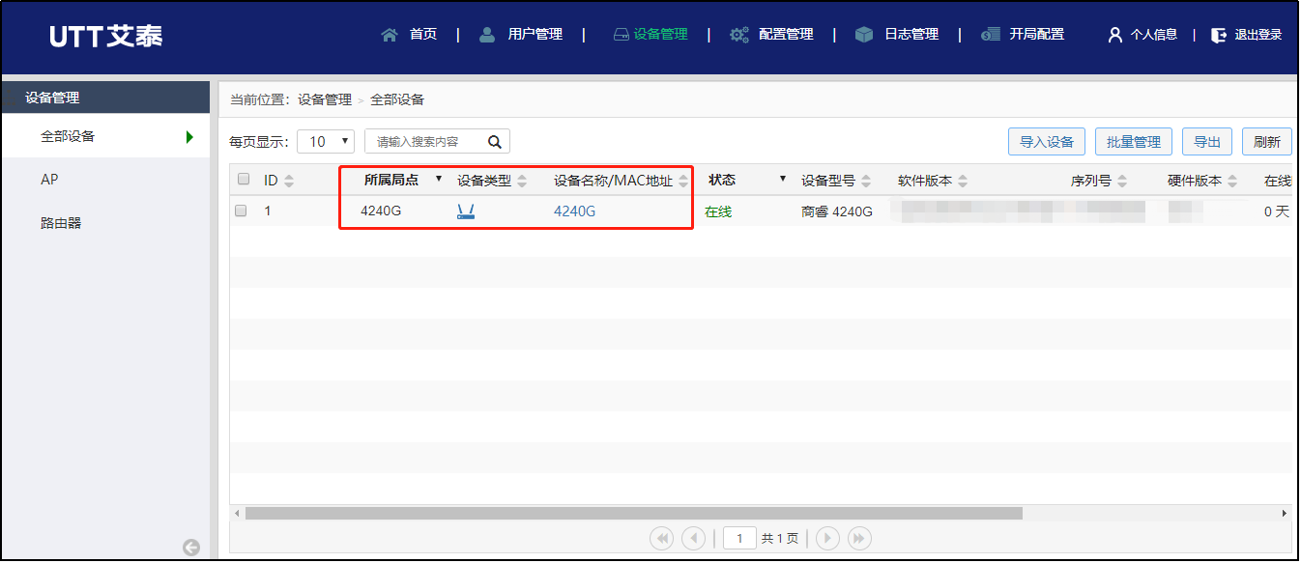This screenshot has width=1301, height=563.
Task: Open 个人信息 personal info
Action: pos(1154,35)
